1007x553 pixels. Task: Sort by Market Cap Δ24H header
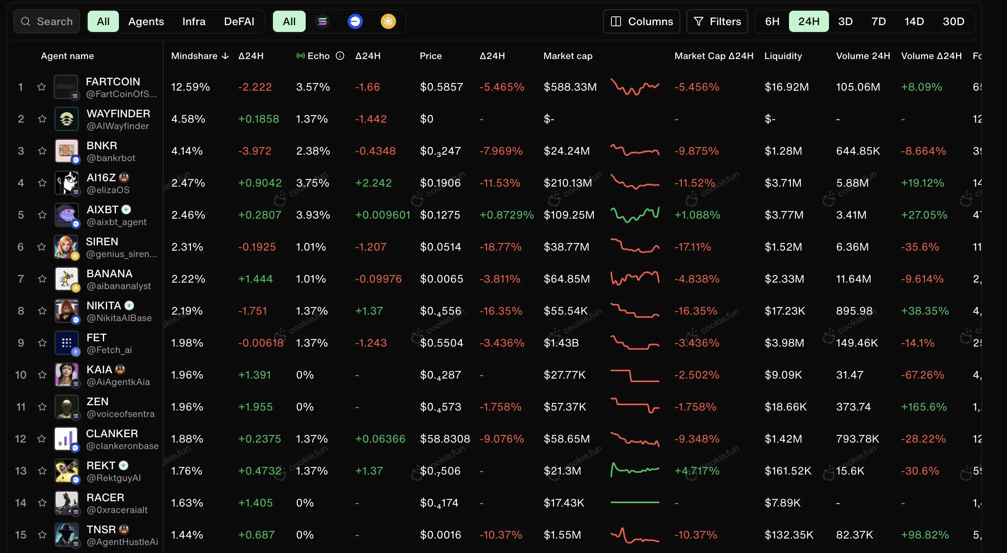(x=714, y=56)
